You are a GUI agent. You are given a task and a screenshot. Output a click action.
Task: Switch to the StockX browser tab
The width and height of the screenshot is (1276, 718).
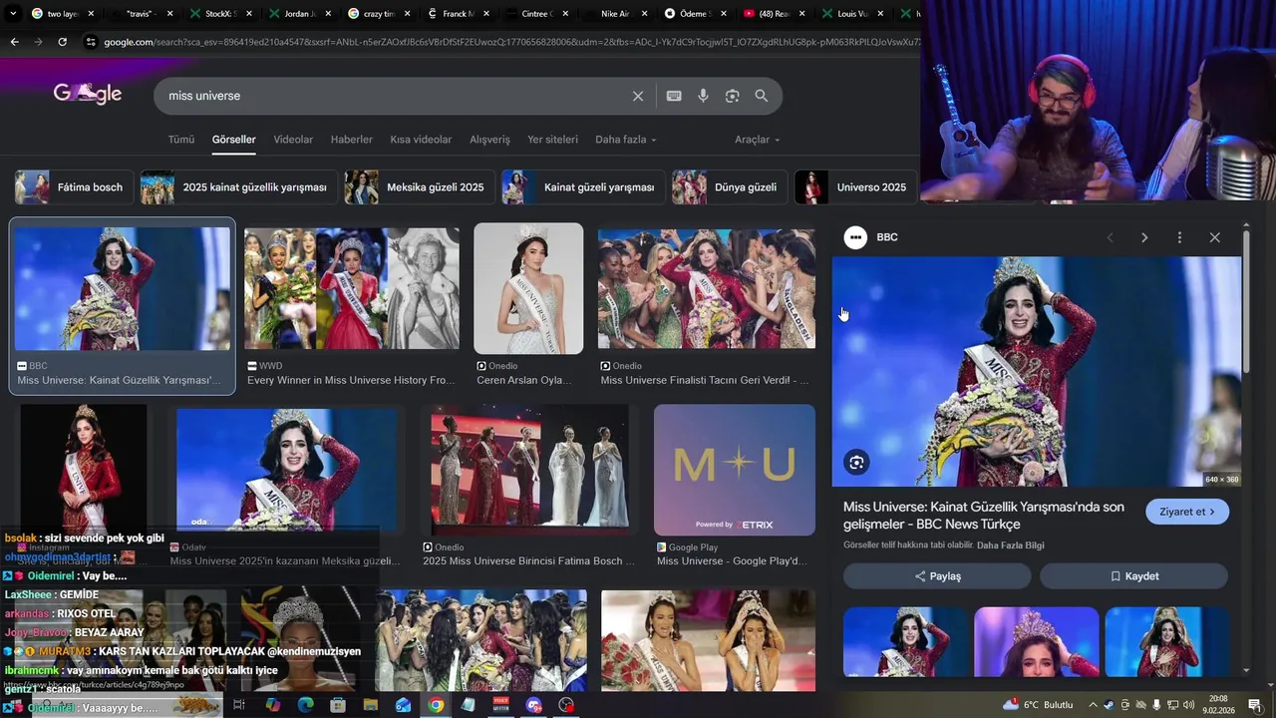[217, 14]
